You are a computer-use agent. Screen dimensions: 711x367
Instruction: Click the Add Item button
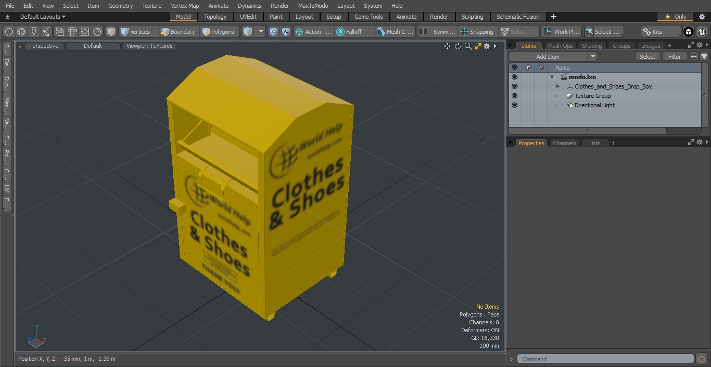coord(548,57)
